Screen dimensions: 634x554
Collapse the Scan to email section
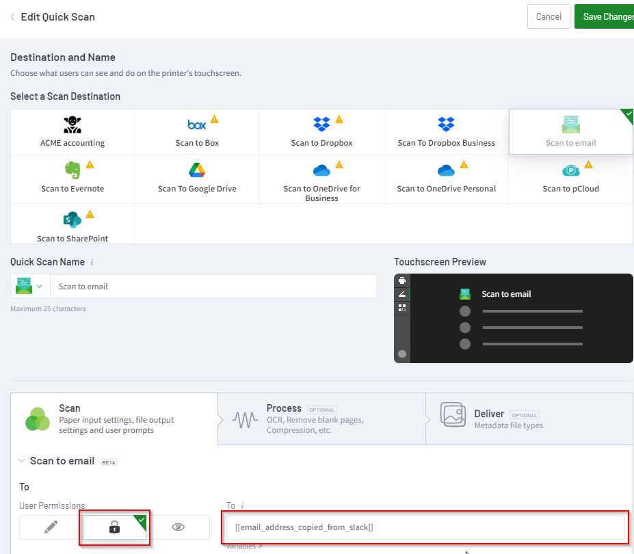pos(22,460)
